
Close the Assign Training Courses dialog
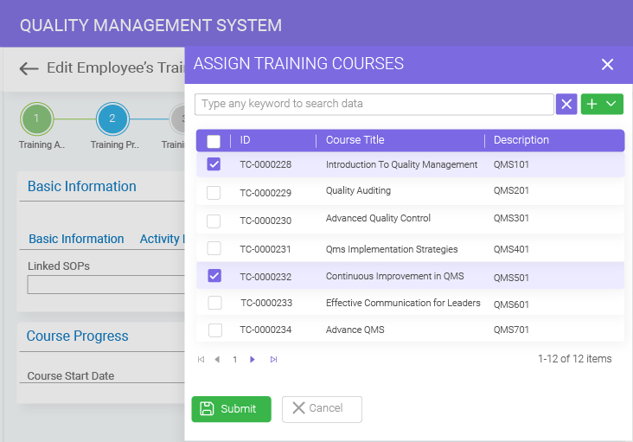coord(607,65)
